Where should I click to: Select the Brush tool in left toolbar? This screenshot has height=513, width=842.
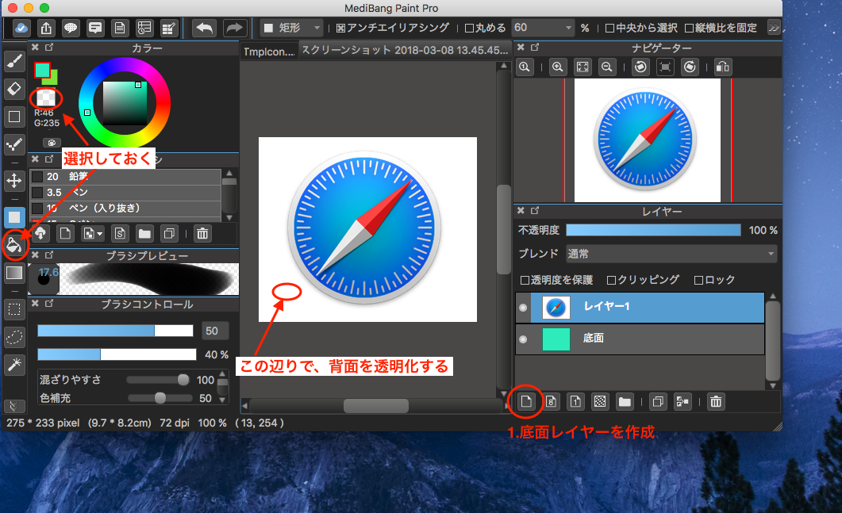click(x=14, y=62)
